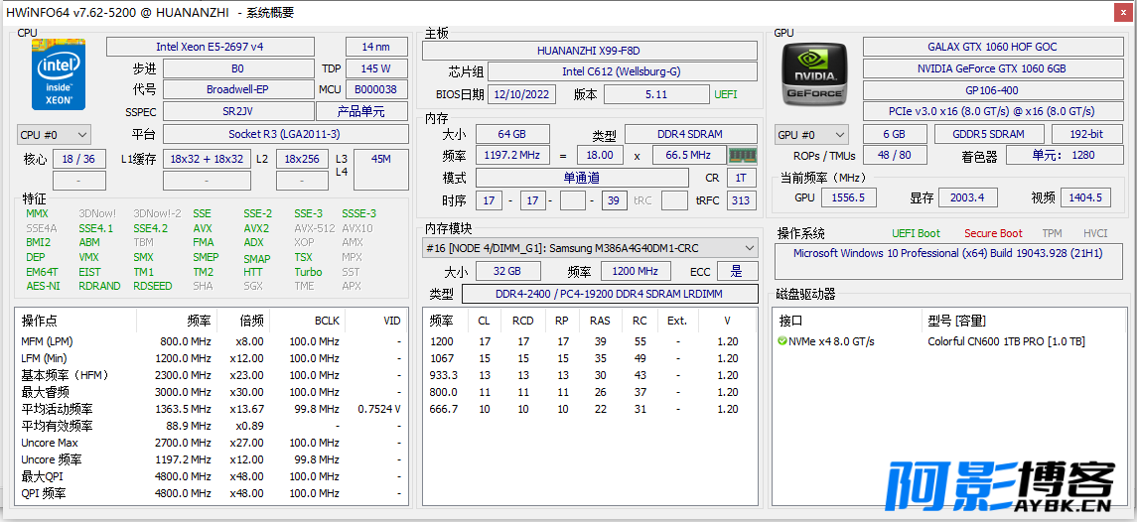The height and width of the screenshot is (522, 1137).
Task: Select the Uncore Max row
Action: click(x=211, y=443)
